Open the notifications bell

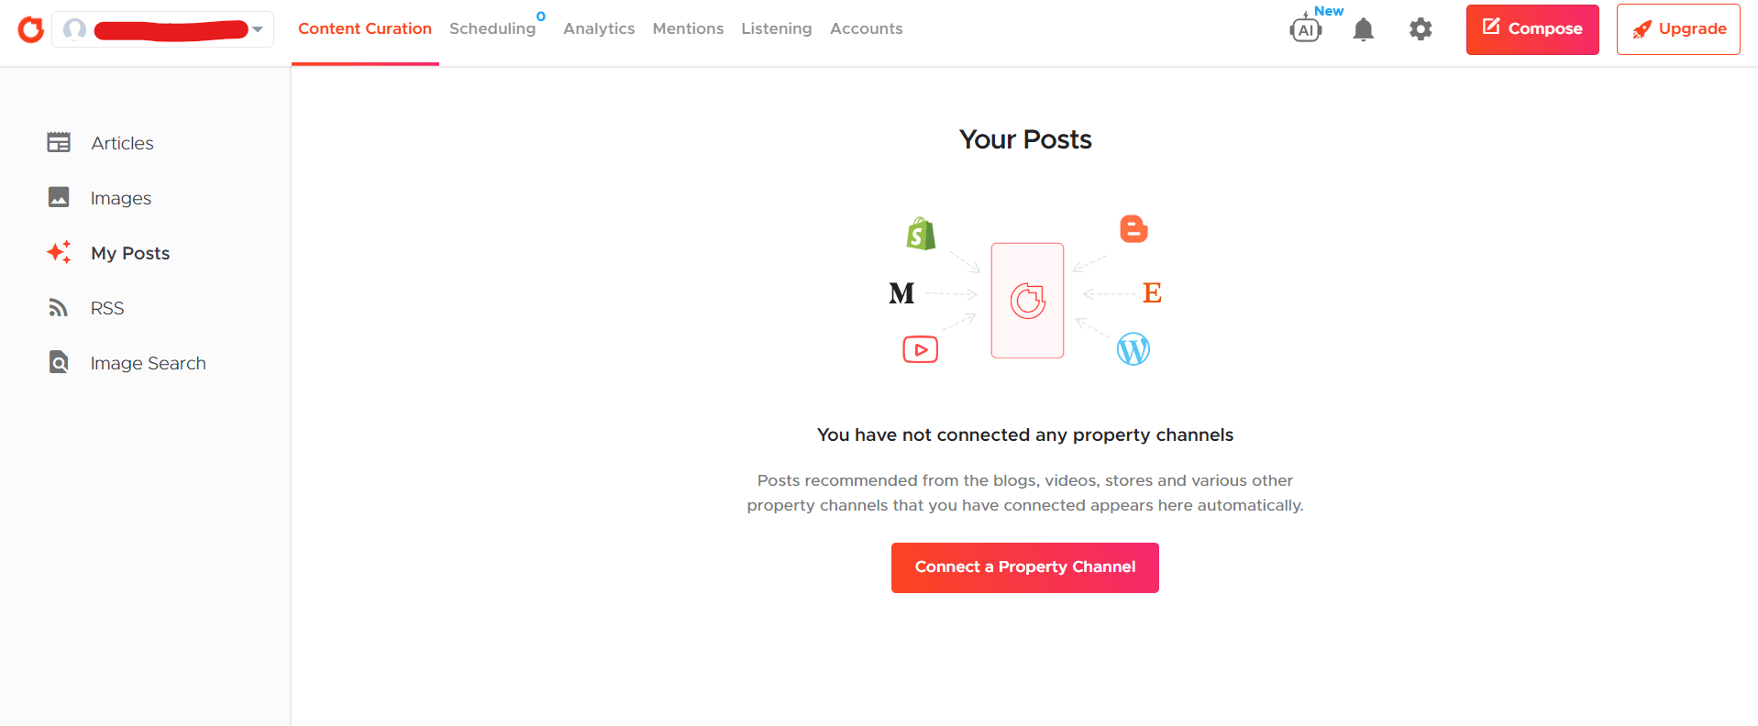tap(1364, 29)
